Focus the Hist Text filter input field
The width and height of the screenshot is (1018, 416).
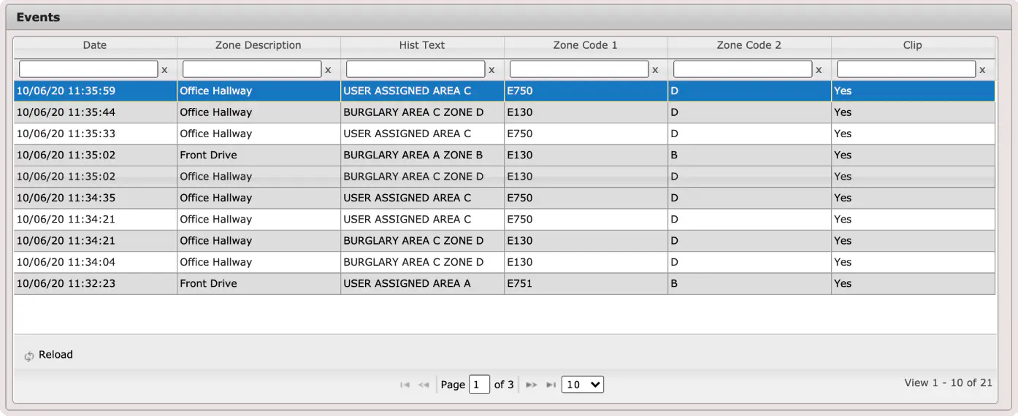pyautogui.click(x=416, y=69)
